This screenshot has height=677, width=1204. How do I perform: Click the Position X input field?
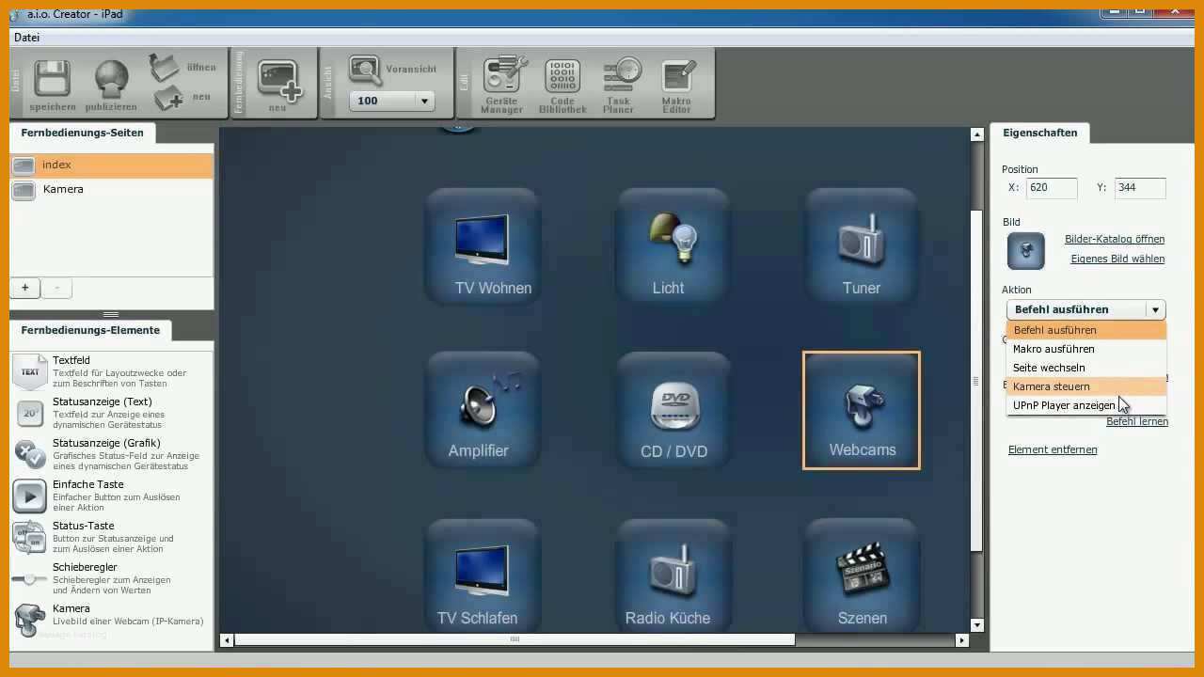(x=1051, y=188)
